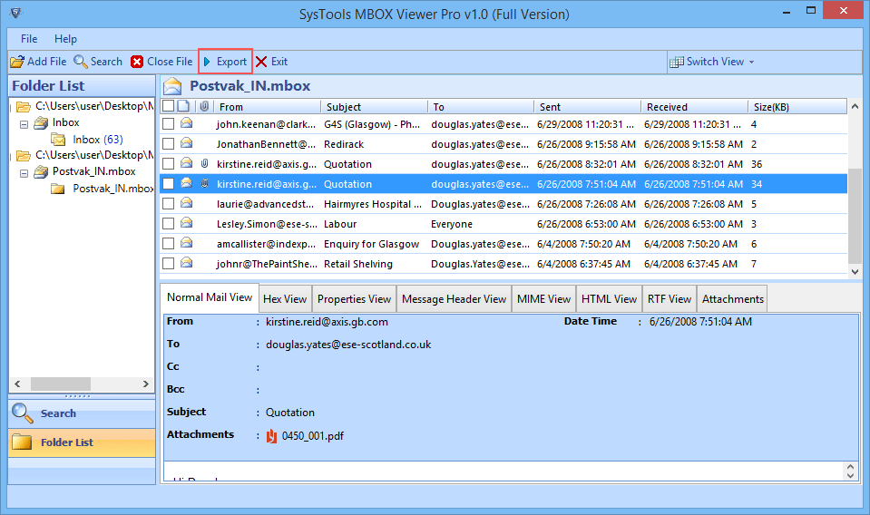Screen dimensions: 870x515
Task: Click envelope icon of Hairmyres Hospital email
Action: click(187, 202)
